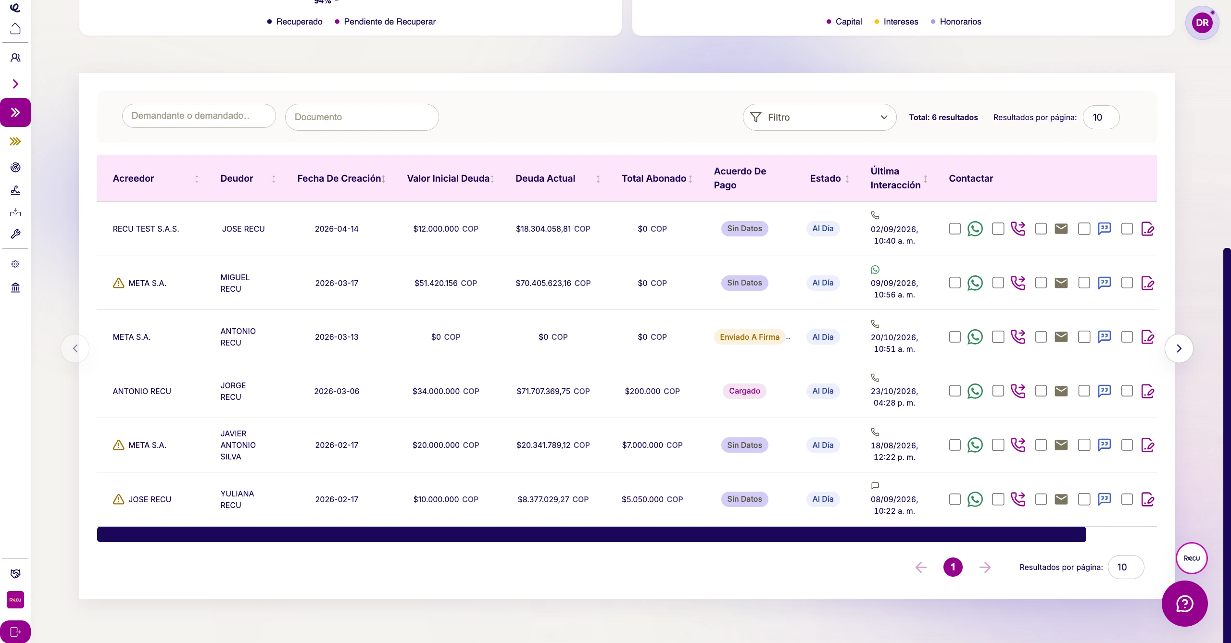Focus the Documento search field
Screen dimensions: 1231x643
coord(362,117)
